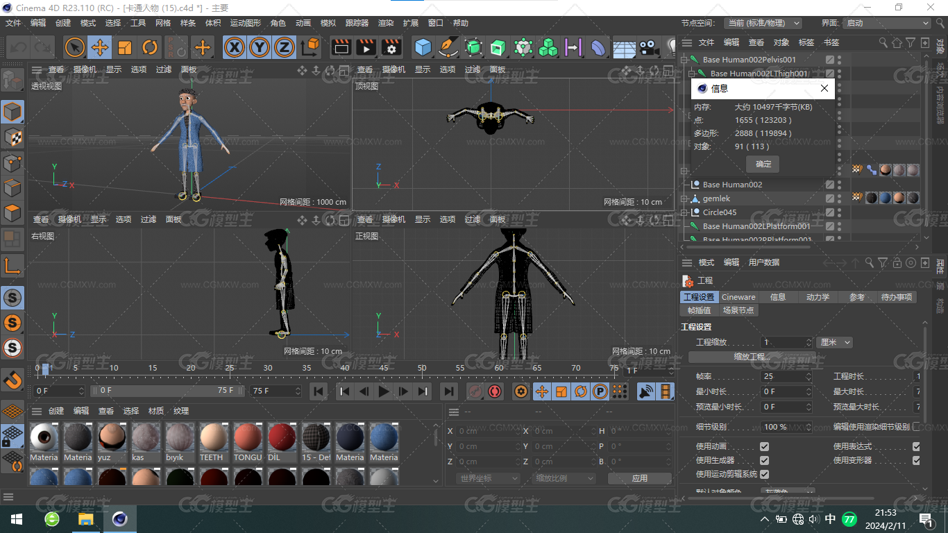The width and height of the screenshot is (948, 533).
Task: Jump to the end of animation
Action: (x=449, y=391)
